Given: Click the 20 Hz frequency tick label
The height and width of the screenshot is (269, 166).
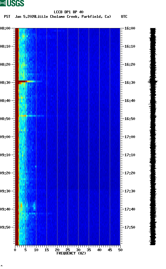Looking at the screenshot, I should click(57, 250).
